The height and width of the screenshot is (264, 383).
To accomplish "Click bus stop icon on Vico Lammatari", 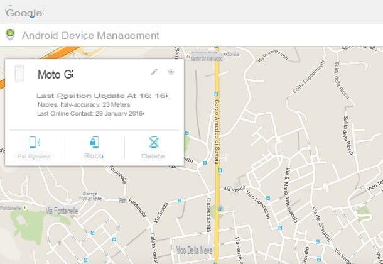I will tap(268, 198).
